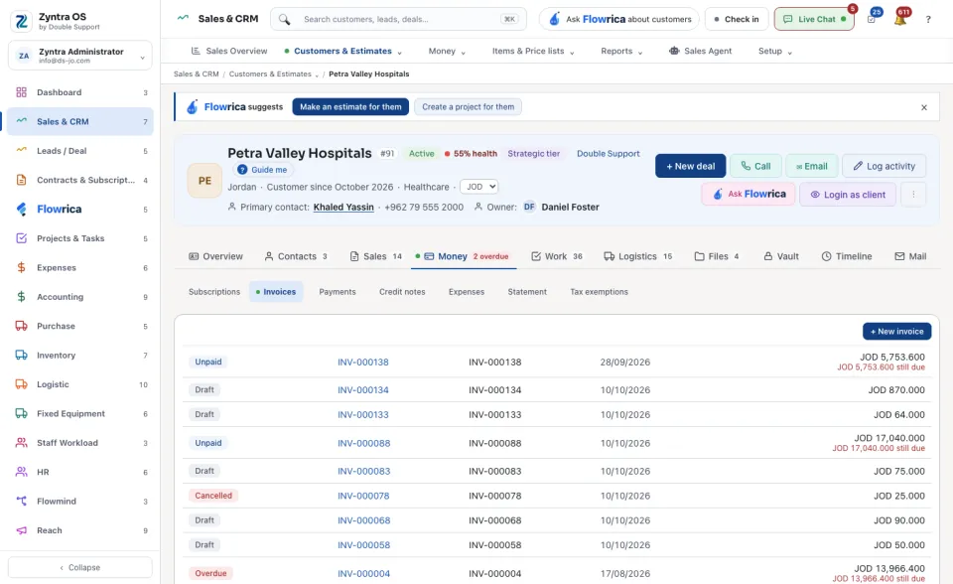This screenshot has width=953, height=584.
Task: Expand the Reports menu
Action: pos(621,51)
